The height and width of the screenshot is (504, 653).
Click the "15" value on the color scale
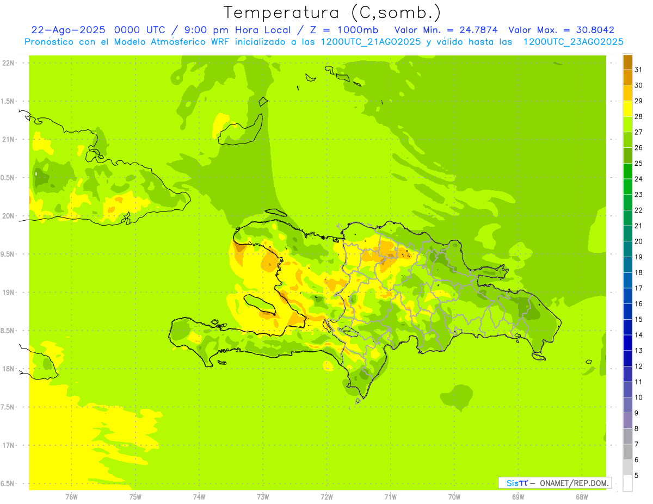coord(639,319)
